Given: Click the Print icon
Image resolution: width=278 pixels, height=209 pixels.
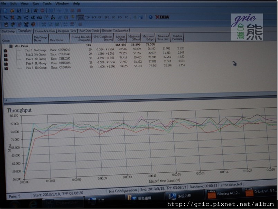Looking at the screenshot, I should coord(27,11).
